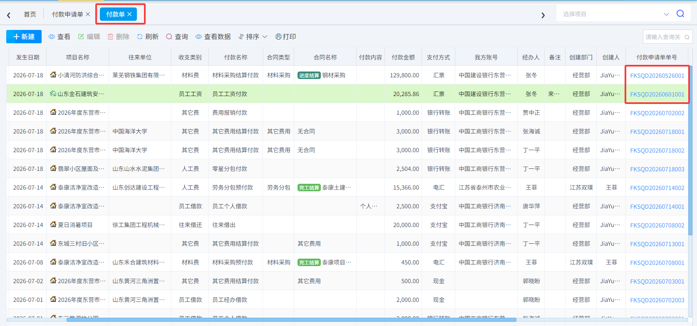Screen dimensions: 697x326
Task: Click the 打印 print icon
Action: (x=278, y=37)
